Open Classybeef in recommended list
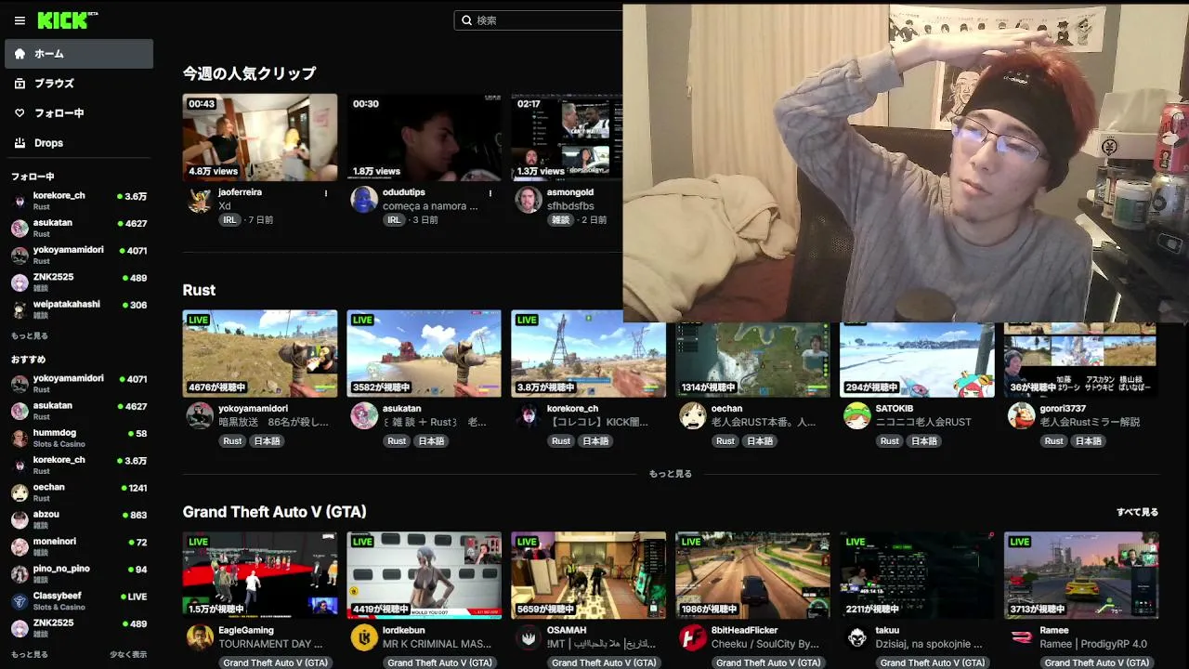The width and height of the screenshot is (1189, 669). (x=79, y=600)
